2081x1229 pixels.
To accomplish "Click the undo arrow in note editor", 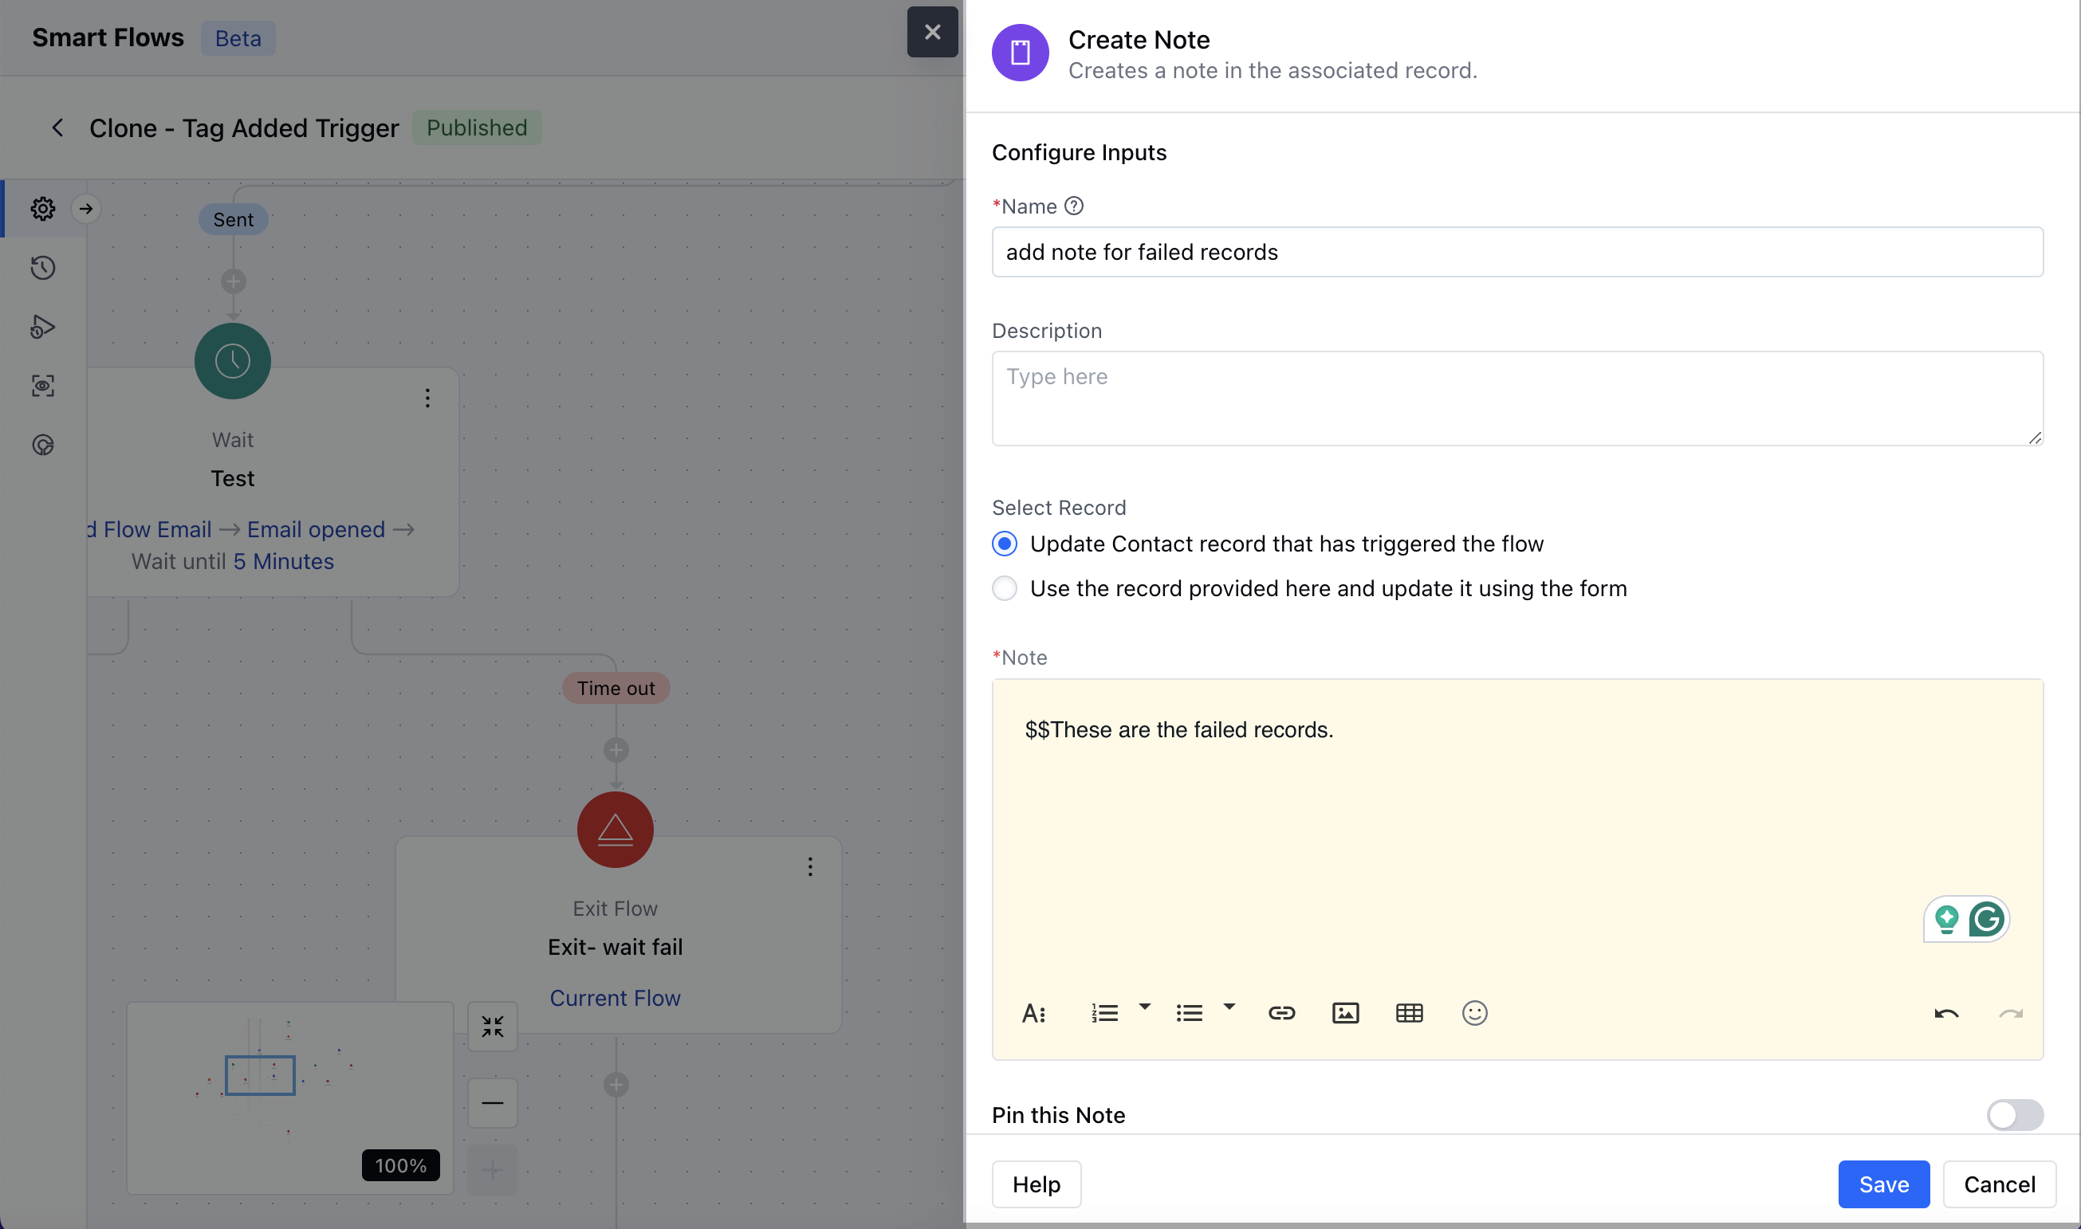I will 1946,1014.
